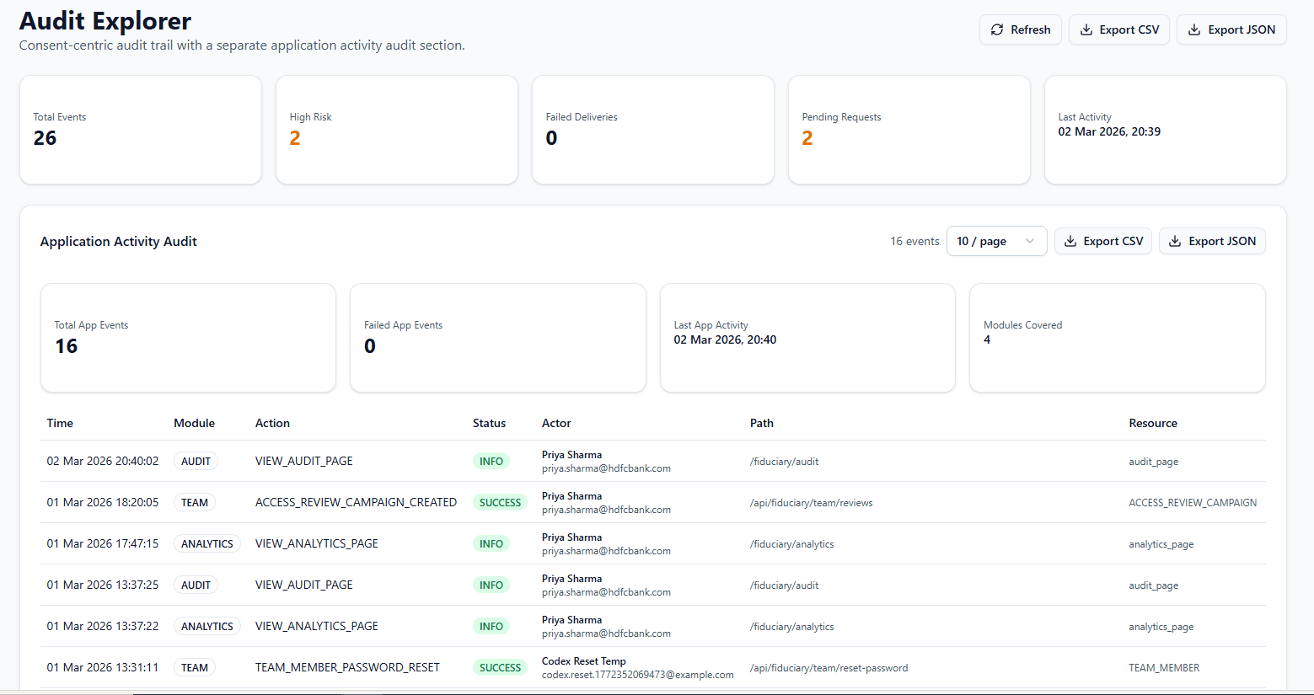The width and height of the screenshot is (1314, 695).
Task: Click the header Export CSV button
Action: 1118,29
